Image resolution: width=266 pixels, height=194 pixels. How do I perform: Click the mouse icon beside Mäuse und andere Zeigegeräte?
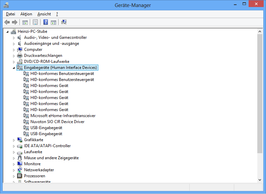click(x=20, y=158)
